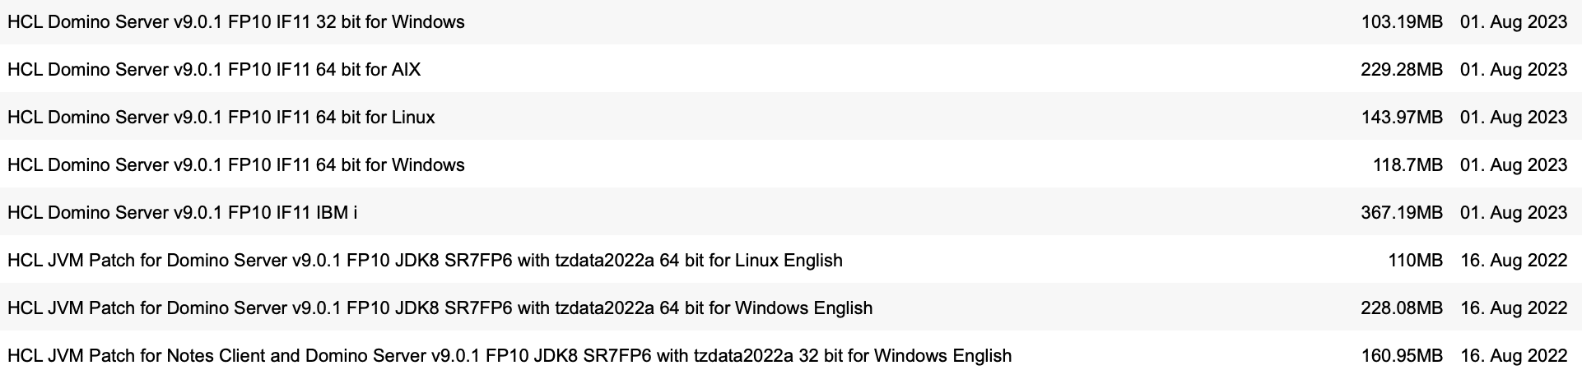Select the 160.95MB size cell
This screenshot has width=1582, height=370.
[x=1401, y=356]
